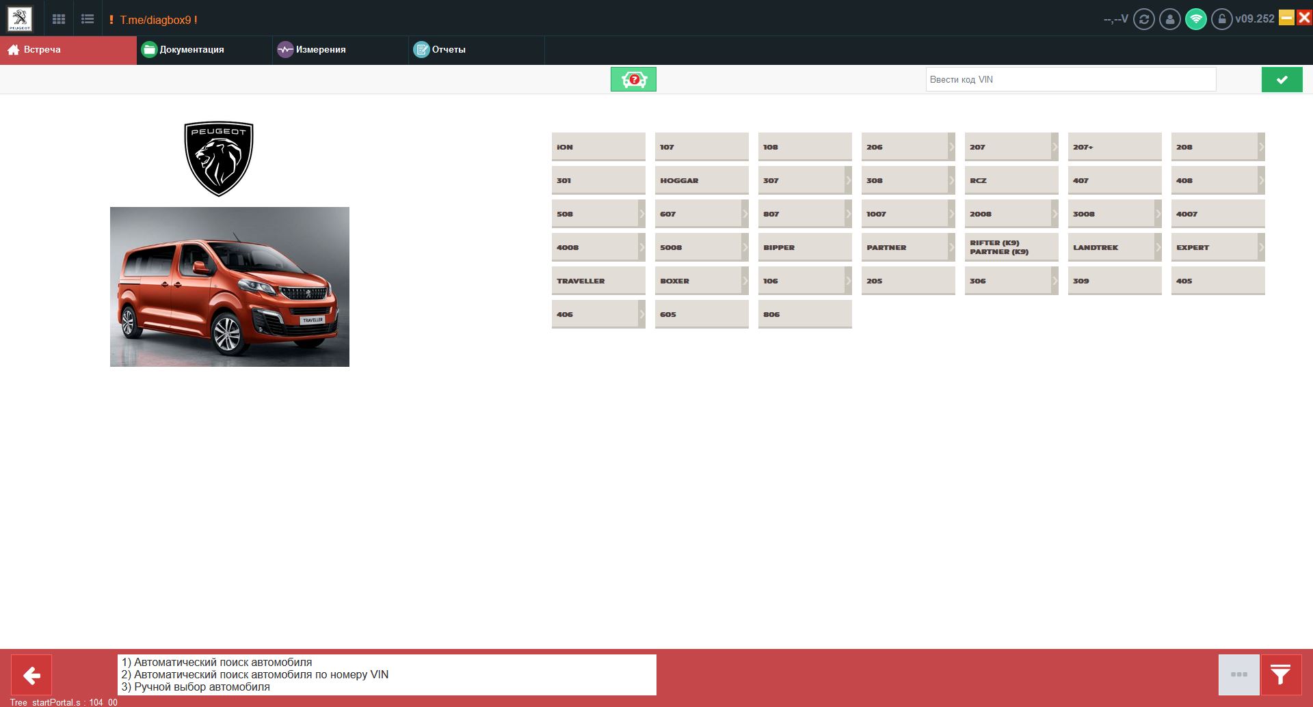Switch to the Встреча tab
This screenshot has height=707, width=1313.
[x=68, y=50]
